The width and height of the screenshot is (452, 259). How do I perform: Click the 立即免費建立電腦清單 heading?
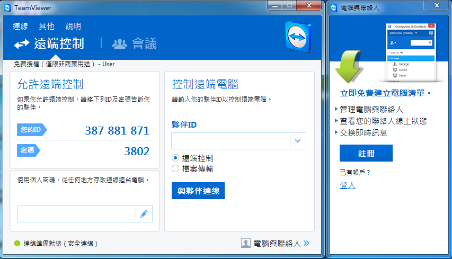click(385, 93)
